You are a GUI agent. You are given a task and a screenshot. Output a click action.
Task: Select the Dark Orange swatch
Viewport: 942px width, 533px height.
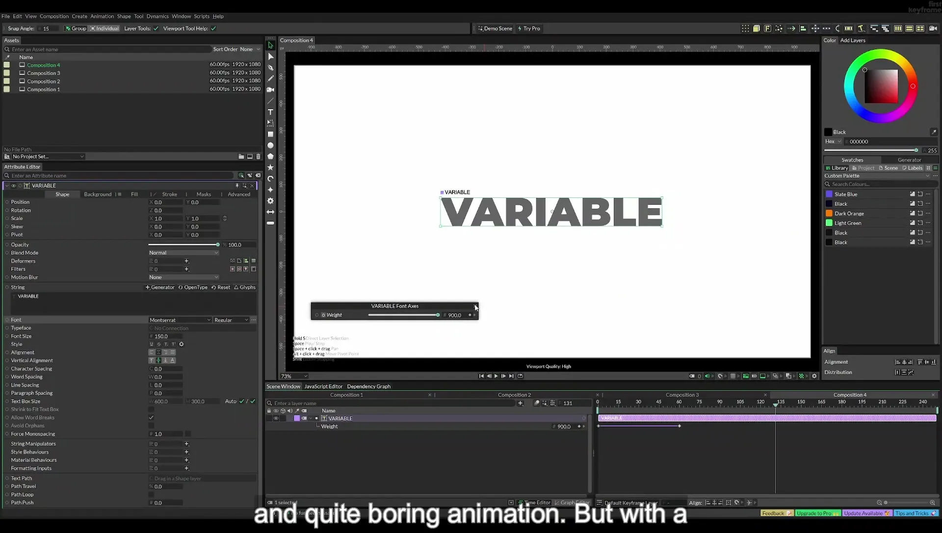tap(849, 214)
